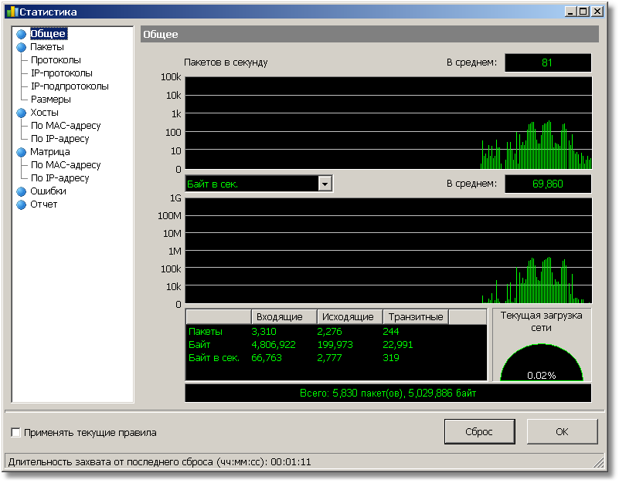Click outgoing bytes value 199,973
619x483 pixels.
[x=335, y=345]
